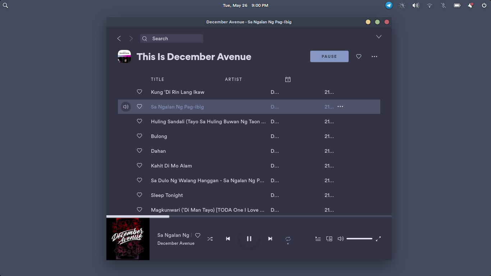Sort by ARTIST column header
Image resolution: width=491 pixels, height=276 pixels.
234,79
